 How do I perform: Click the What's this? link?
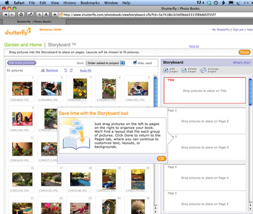point(242,63)
